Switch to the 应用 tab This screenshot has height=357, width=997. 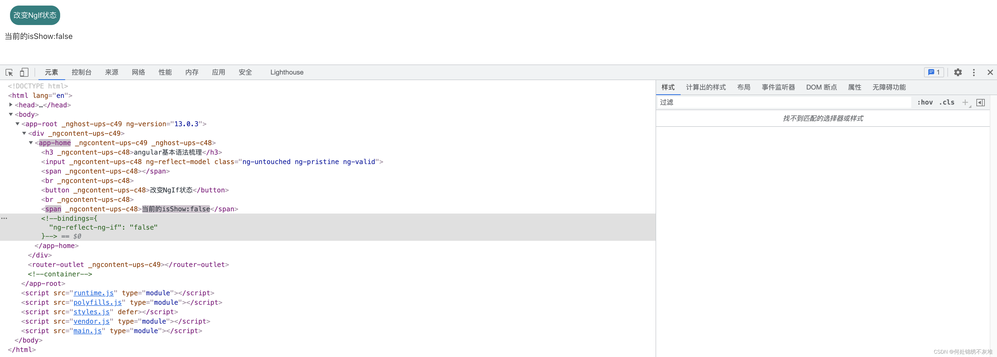(219, 72)
